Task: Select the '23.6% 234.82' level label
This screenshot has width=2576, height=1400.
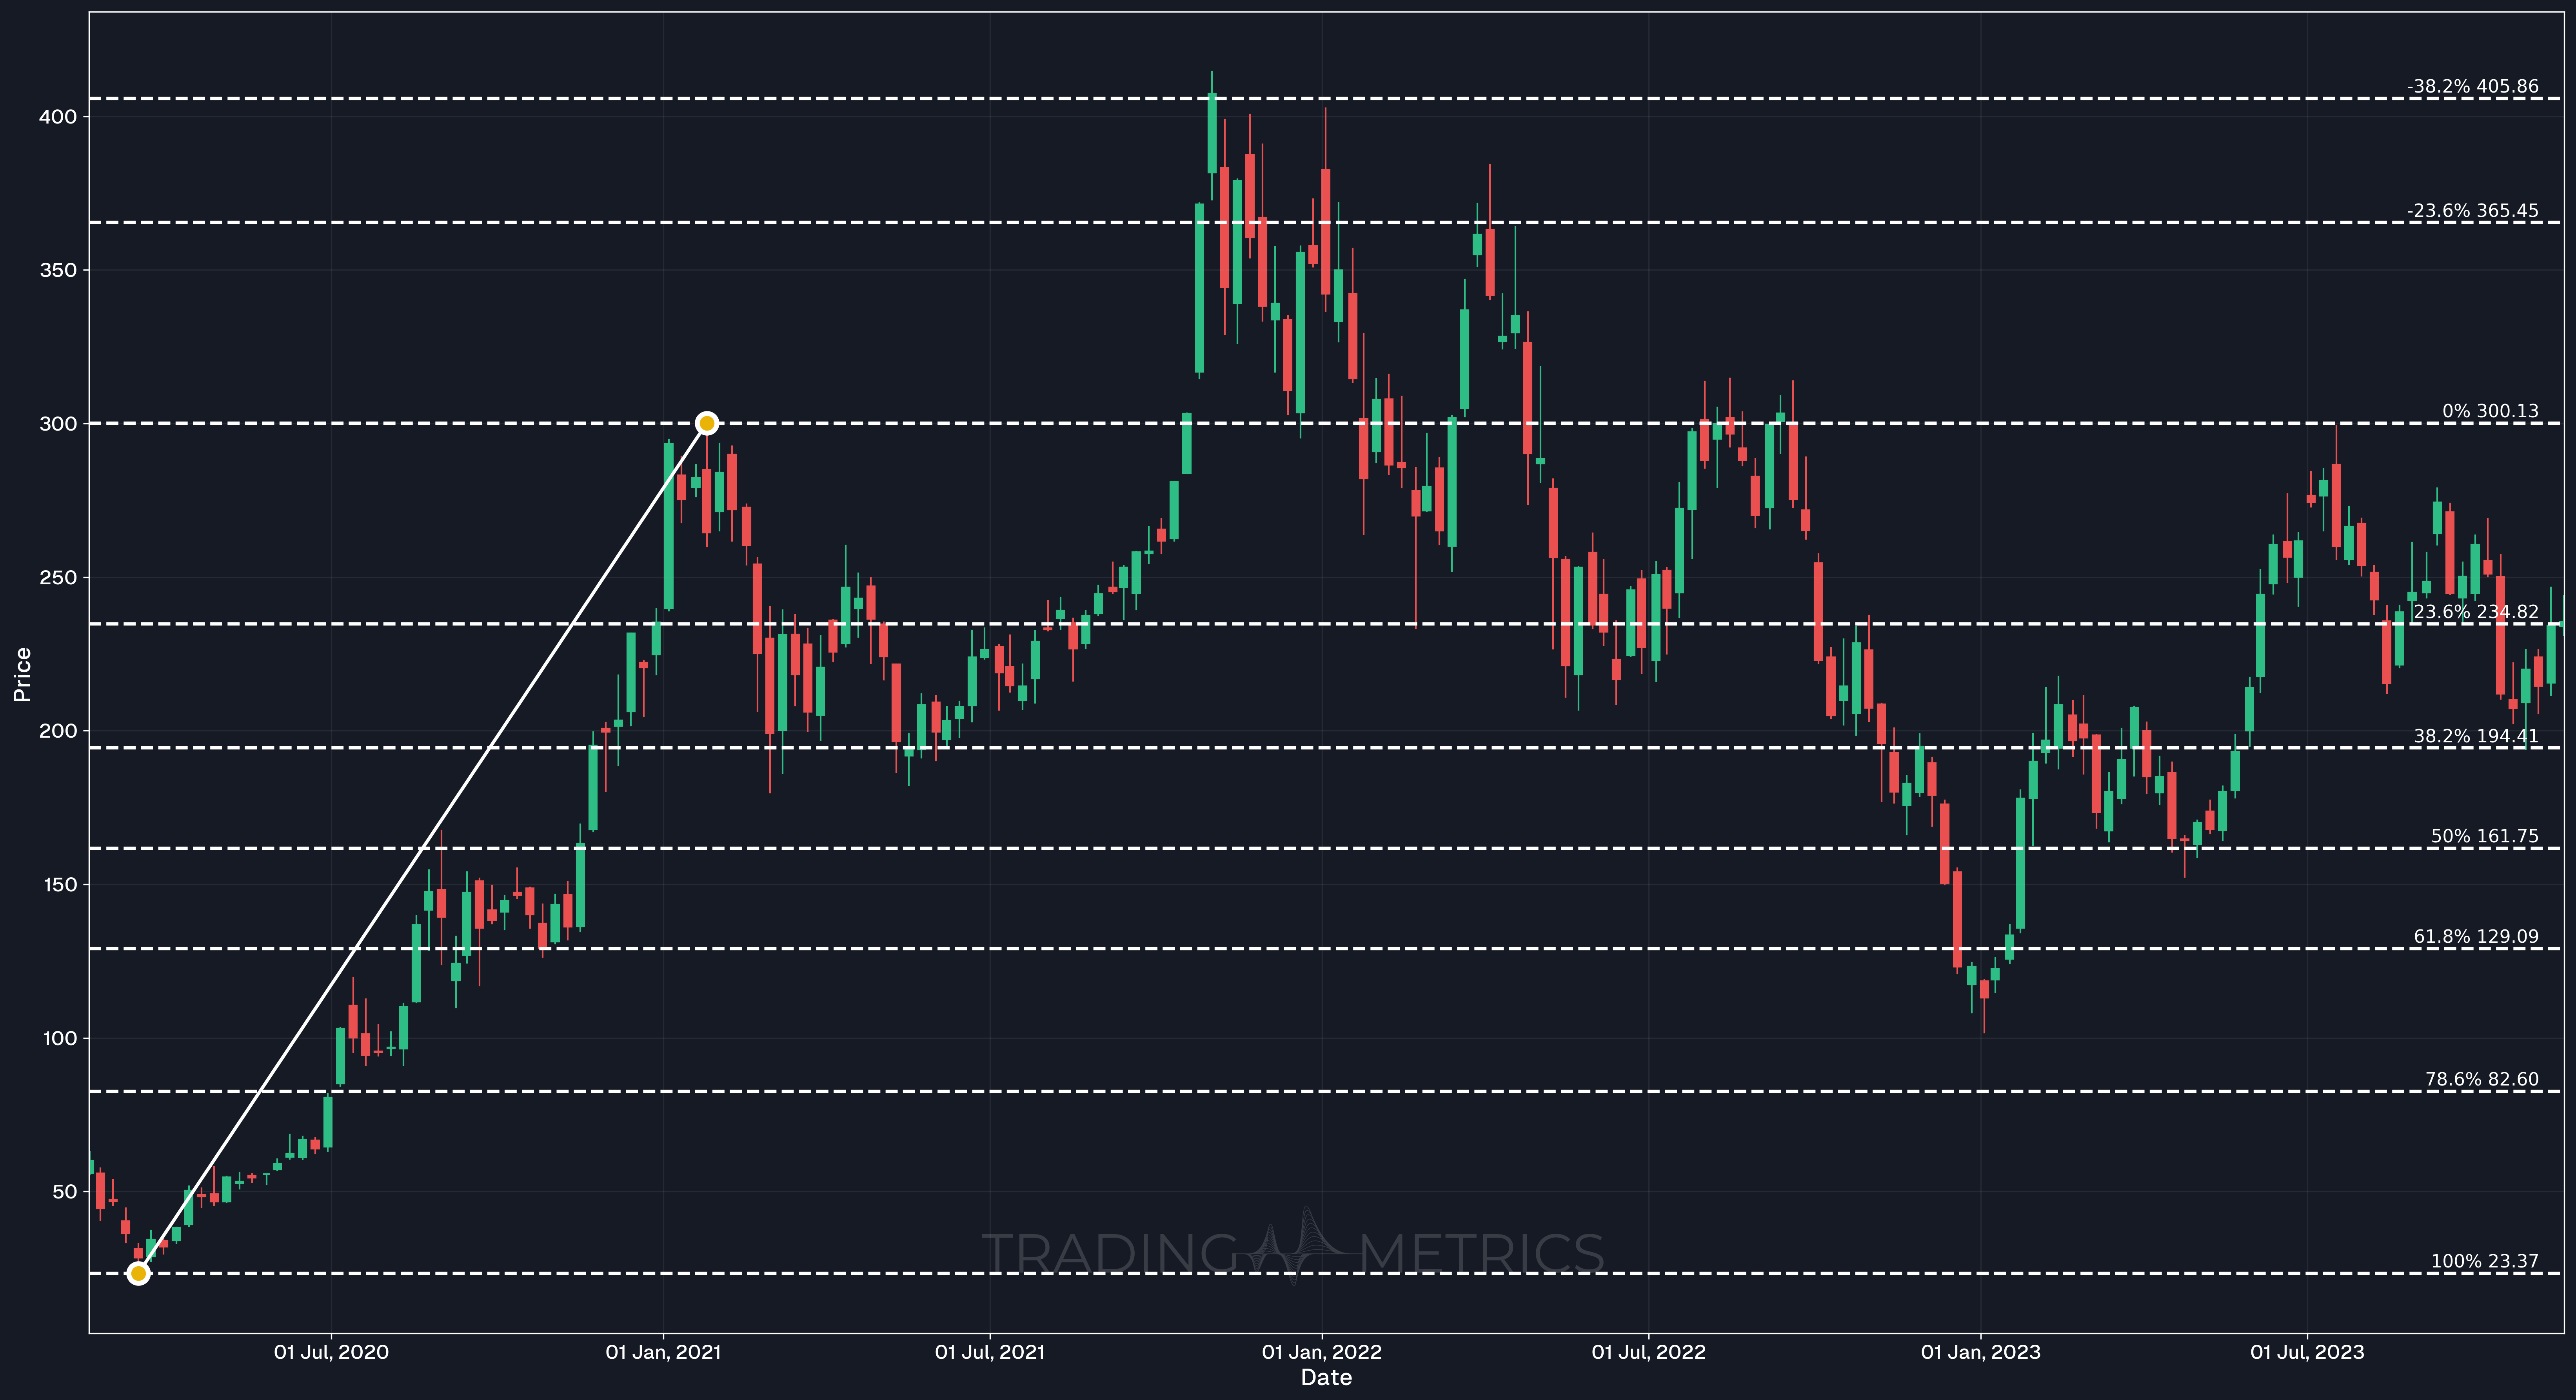Action: point(2476,612)
